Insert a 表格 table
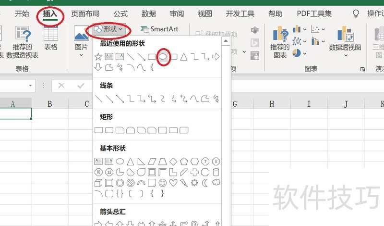The image size is (384, 226). [x=51, y=38]
